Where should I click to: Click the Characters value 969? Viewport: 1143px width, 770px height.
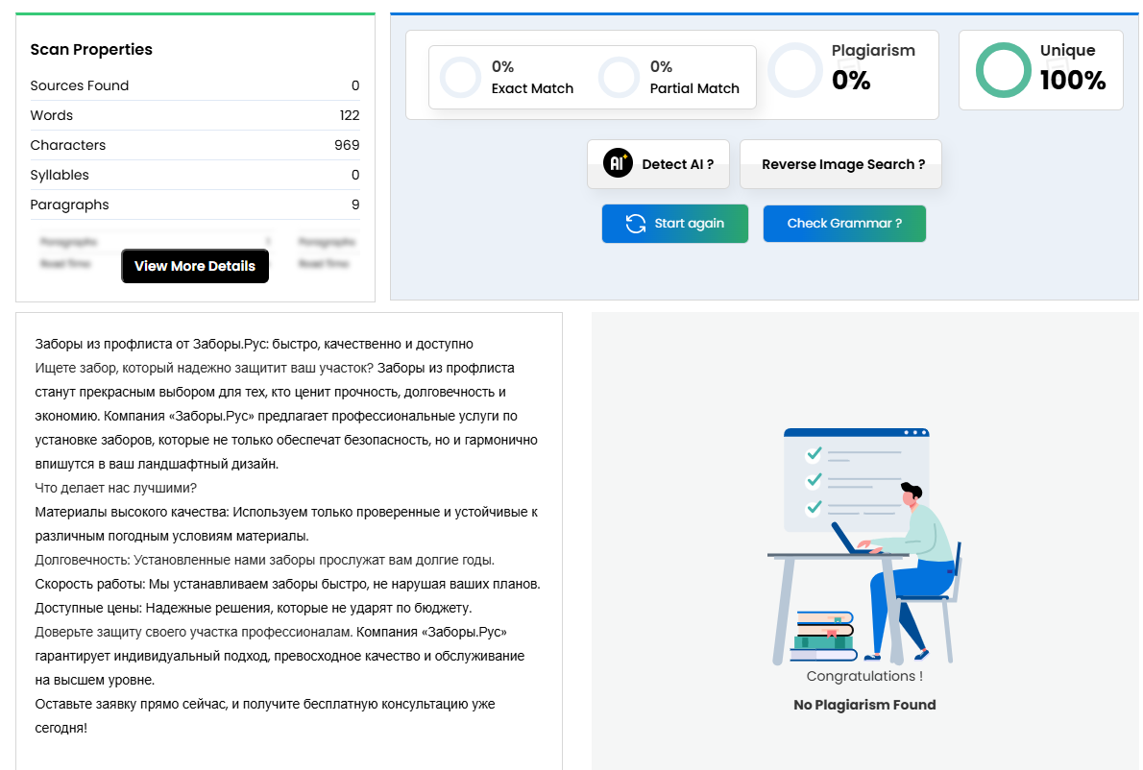350,145
